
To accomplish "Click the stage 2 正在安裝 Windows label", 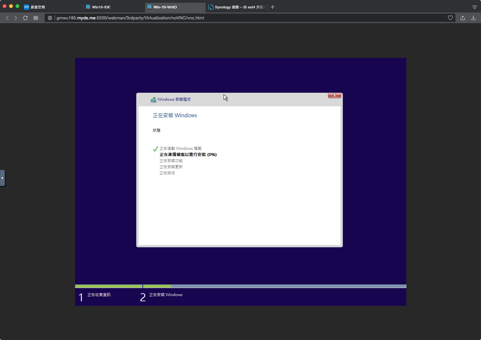I will [x=166, y=295].
